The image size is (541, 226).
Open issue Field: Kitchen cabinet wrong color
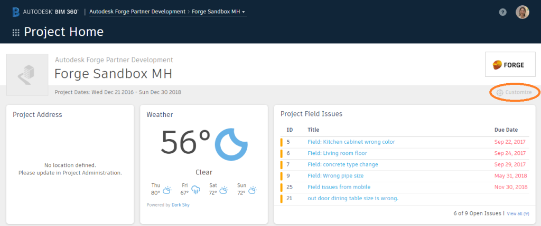pyautogui.click(x=351, y=142)
